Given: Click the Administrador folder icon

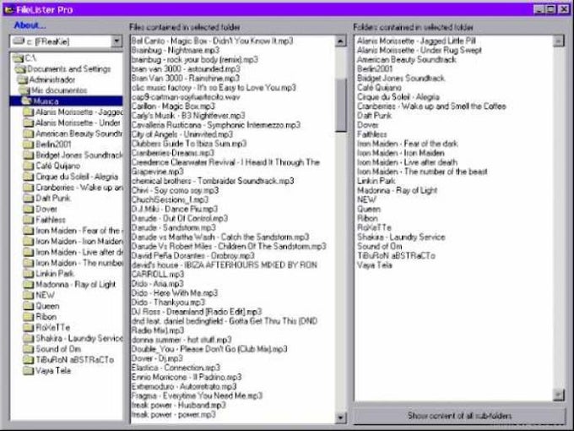Looking at the screenshot, I should [22, 79].
